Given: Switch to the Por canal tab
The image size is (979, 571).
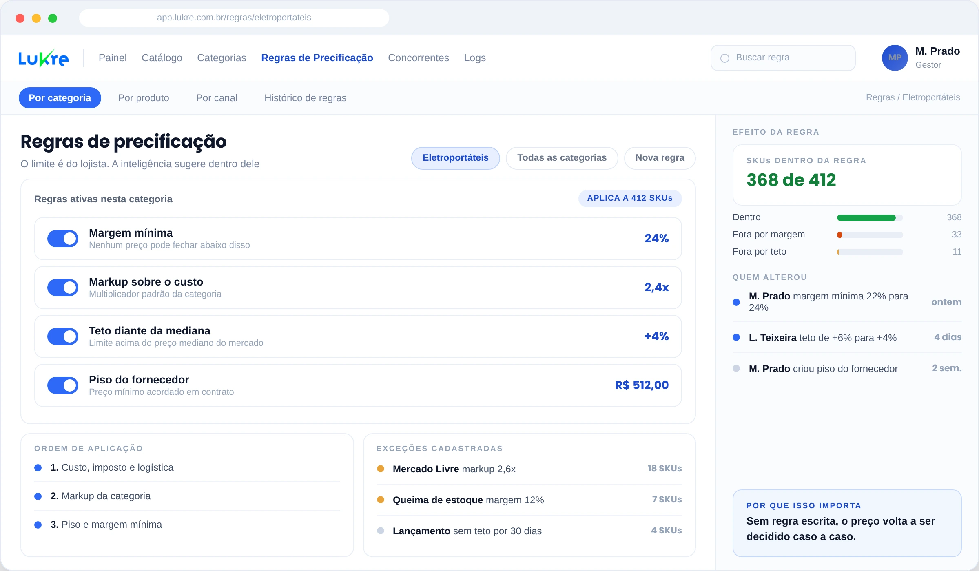Looking at the screenshot, I should click(x=217, y=98).
